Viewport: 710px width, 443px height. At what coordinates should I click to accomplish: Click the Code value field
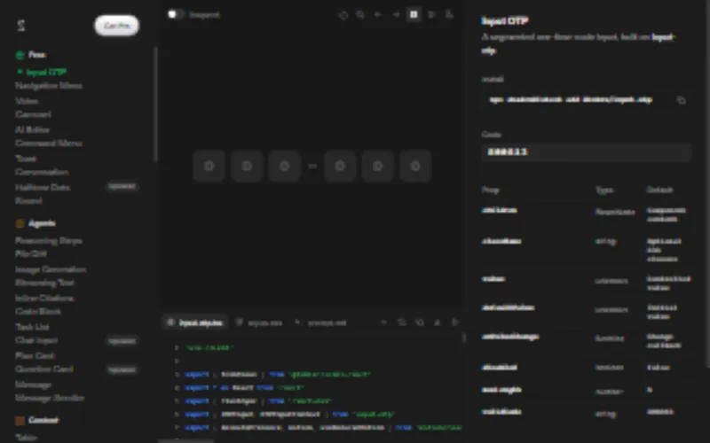(587, 152)
